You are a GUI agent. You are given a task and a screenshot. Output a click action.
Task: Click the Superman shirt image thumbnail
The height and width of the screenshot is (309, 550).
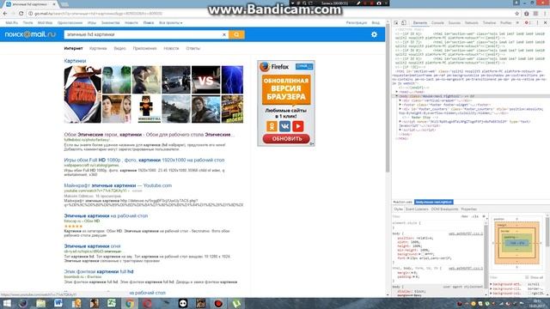[82, 94]
